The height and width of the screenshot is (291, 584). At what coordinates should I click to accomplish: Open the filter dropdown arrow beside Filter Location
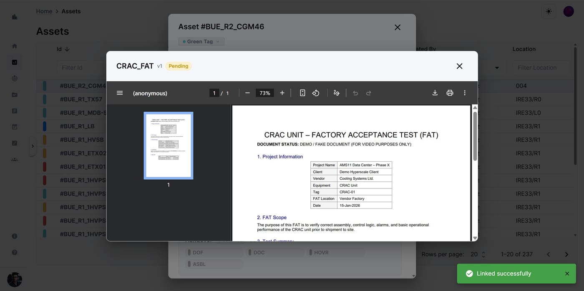coord(497,68)
